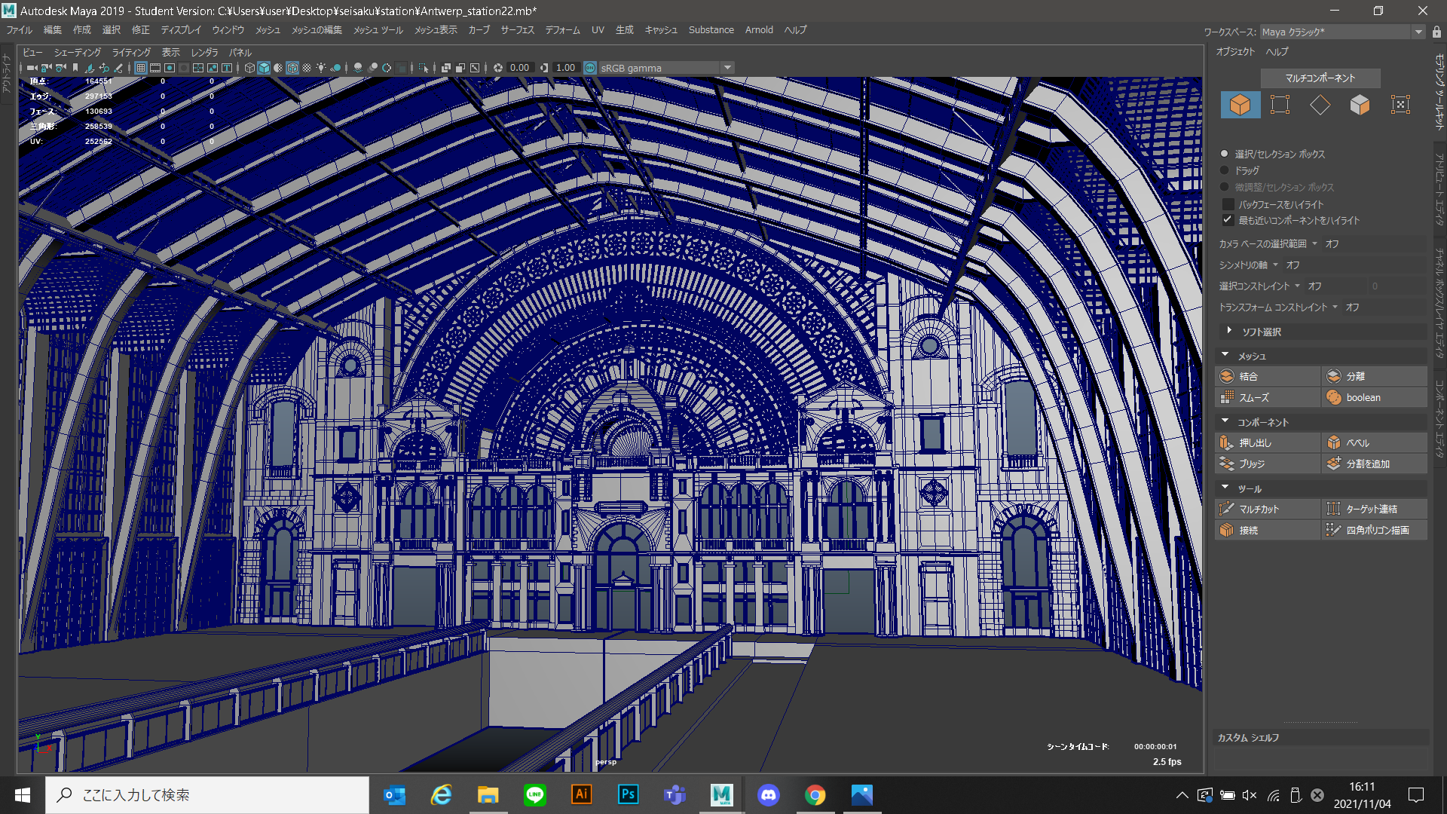Image resolution: width=1447 pixels, height=814 pixels.
Task: Open the メッシュ ツール menu
Action: (378, 30)
